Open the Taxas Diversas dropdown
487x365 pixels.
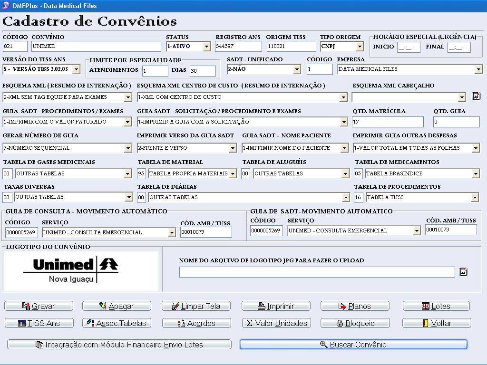point(129,197)
